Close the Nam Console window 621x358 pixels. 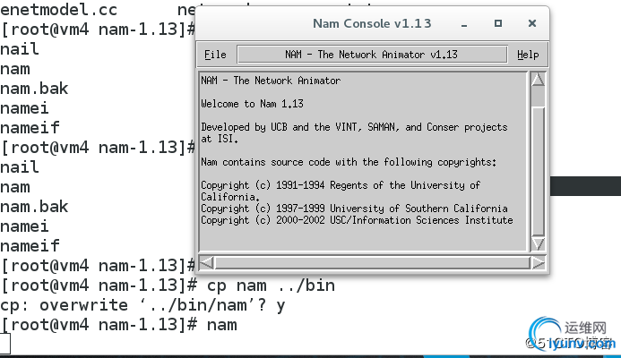pyautogui.click(x=532, y=24)
